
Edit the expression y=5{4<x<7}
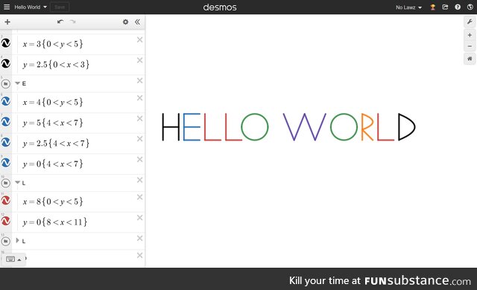click(53, 123)
